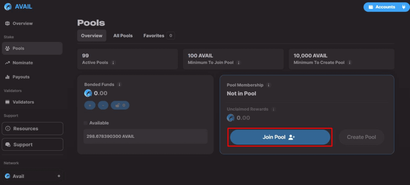
Task: Click the chat icon in Support button
Action: tap(8, 145)
